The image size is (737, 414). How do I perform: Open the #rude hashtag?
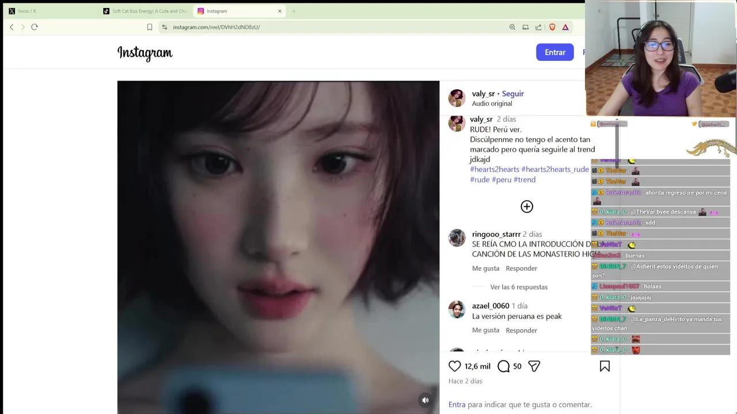click(480, 179)
